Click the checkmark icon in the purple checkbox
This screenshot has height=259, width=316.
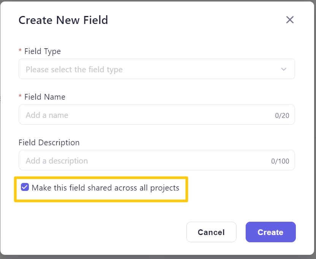(25, 187)
